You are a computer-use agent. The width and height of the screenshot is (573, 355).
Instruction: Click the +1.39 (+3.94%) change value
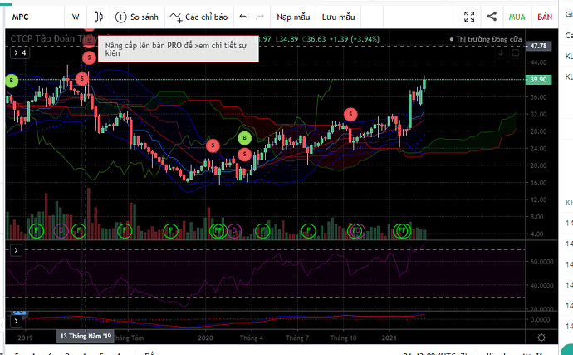point(355,39)
